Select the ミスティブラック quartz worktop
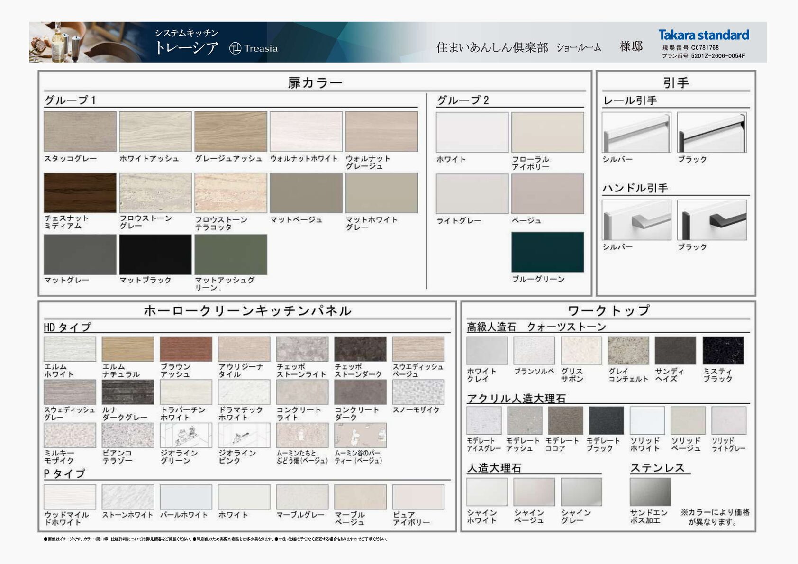 [723, 351]
